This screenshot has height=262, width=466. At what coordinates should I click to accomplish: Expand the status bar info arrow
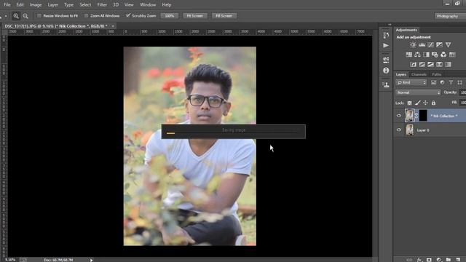tap(91, 260)
